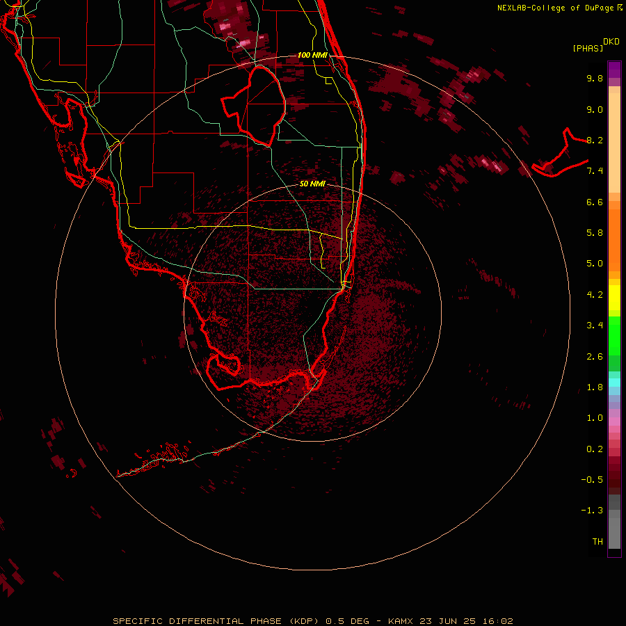626x626 pixels.
Task: Click the 50 NMI range ring label
Action: click(312, 184)
